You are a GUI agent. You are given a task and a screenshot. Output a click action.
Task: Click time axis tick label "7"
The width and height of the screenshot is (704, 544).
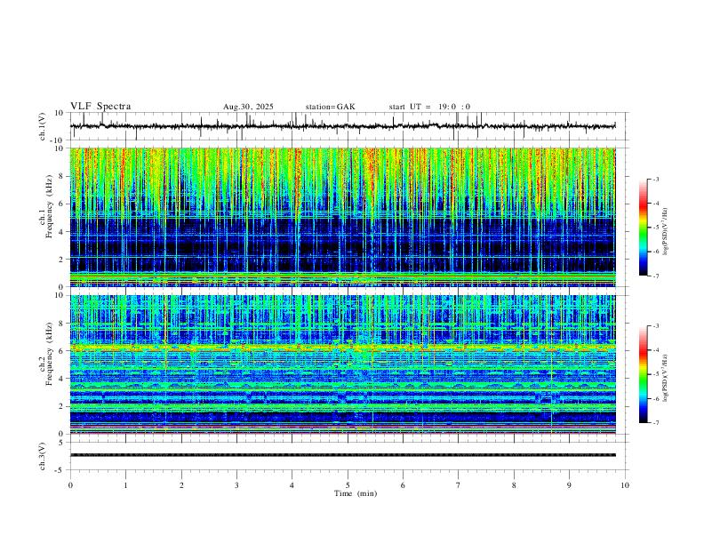point(459,485)
